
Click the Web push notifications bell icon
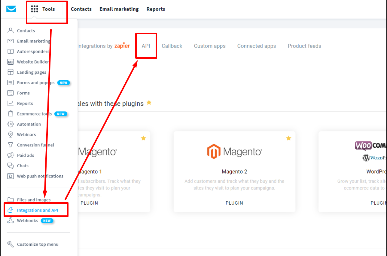pos(11,176)
